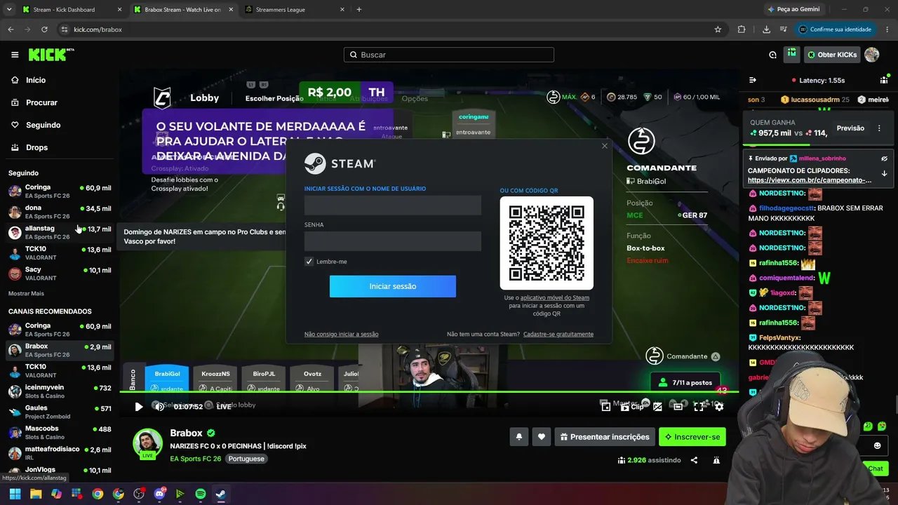
Task: Open File Explorer from the taskbar
Action: click(x=36, y=494)
